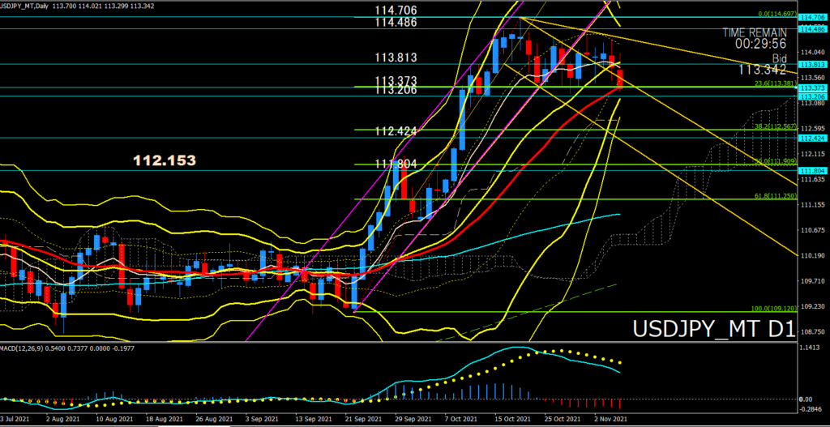Image resolution: width=830 pixels, height=427 pixels.
Task: Click the large 114.706 label on the chart
Action: 396,11
